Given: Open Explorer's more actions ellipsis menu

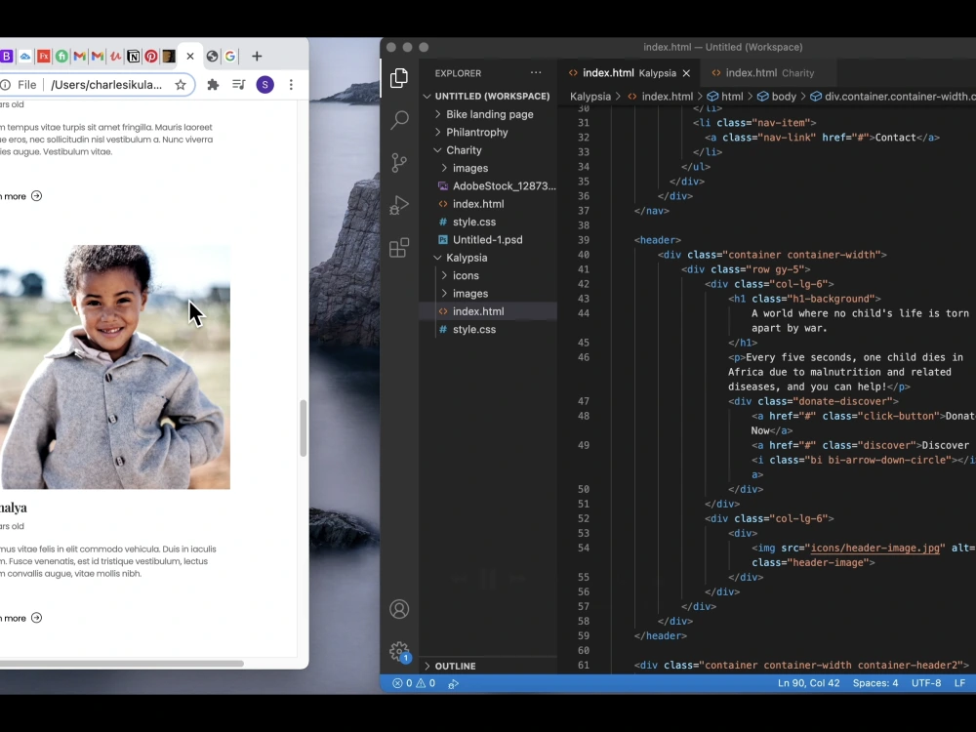Looking at the screenshot, I should tap(536, 73).
